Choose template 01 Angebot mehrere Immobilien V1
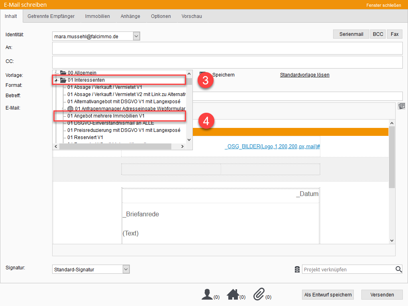408x306 pixels. pyautogui.click(x=106, y=116)
